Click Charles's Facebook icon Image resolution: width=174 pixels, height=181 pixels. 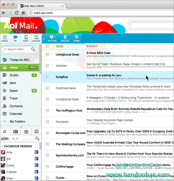(36, 172)
